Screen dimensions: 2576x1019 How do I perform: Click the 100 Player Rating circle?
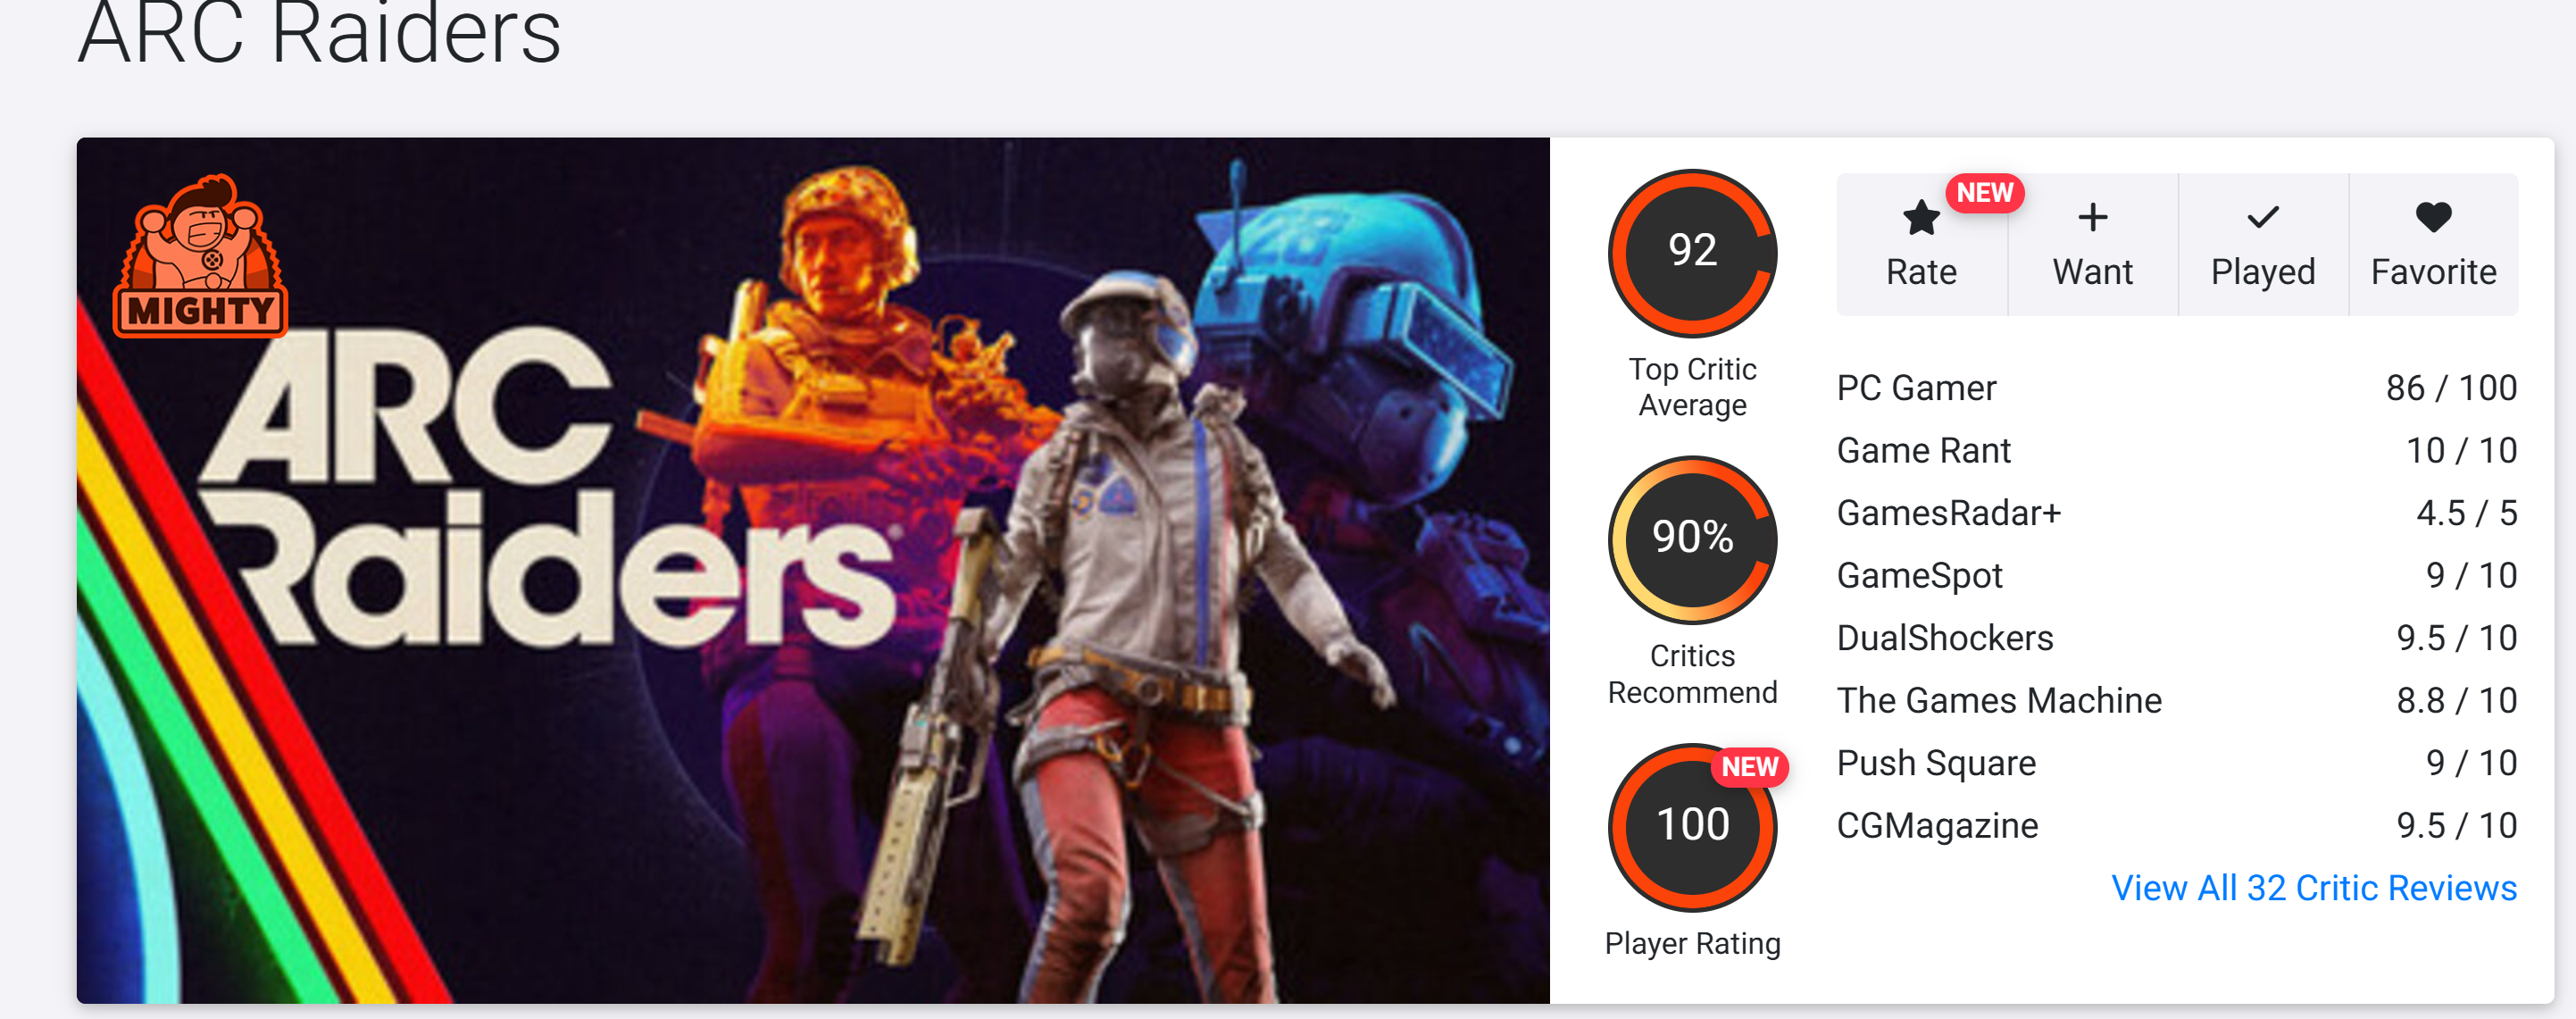(x=1692, y=826)
